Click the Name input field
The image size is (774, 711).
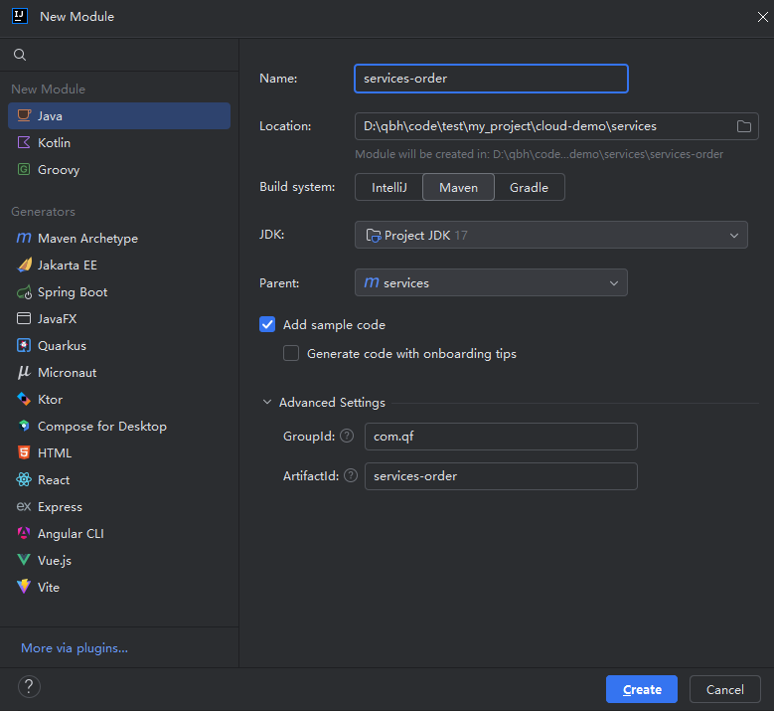[x=491, y=79]
